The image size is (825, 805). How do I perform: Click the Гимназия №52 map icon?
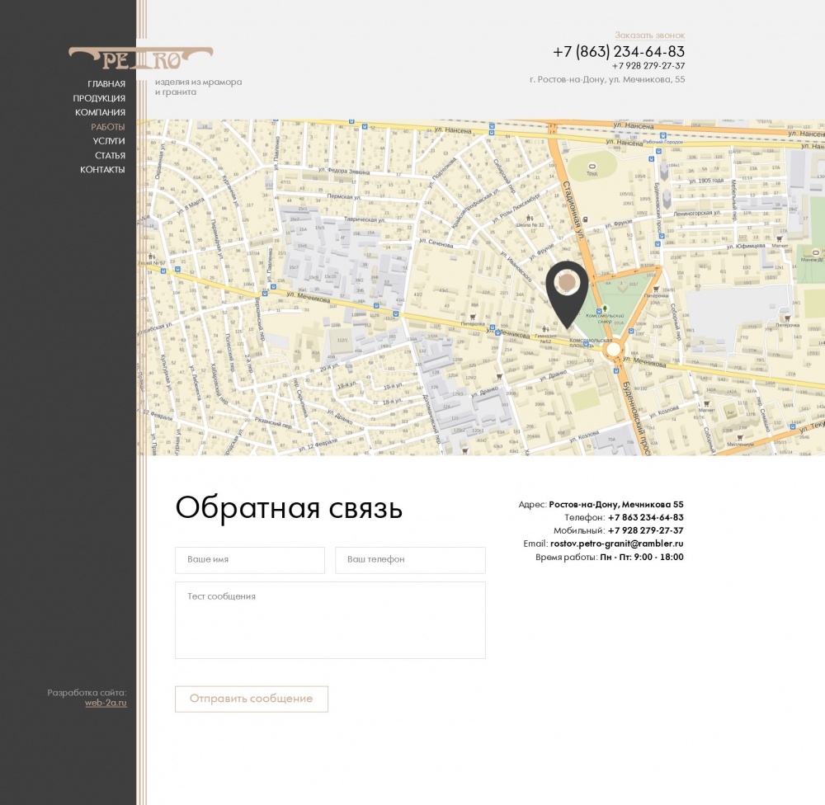click(544, 327)
